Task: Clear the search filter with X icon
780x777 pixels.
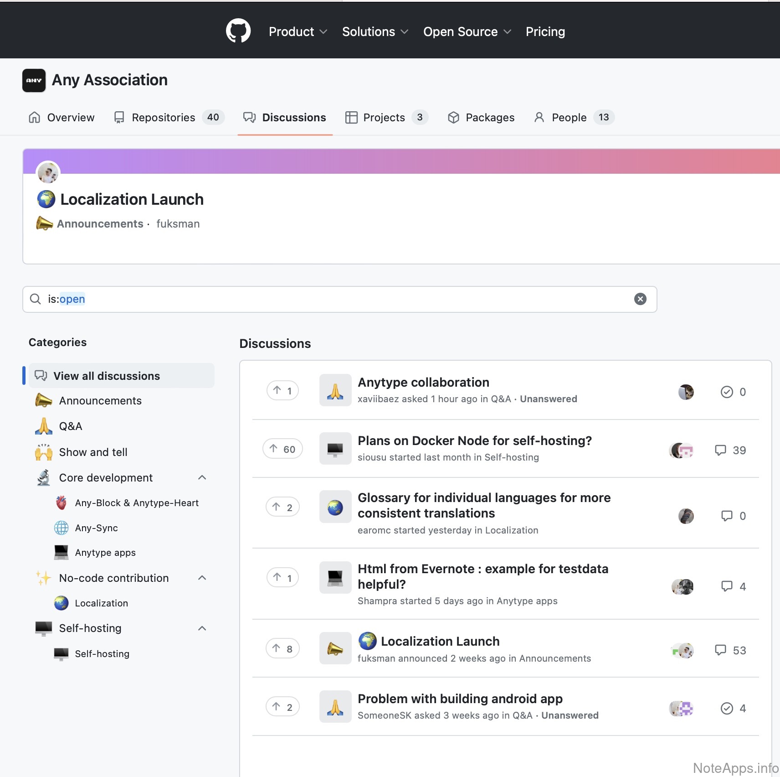Action: click(x=640, y=299)
